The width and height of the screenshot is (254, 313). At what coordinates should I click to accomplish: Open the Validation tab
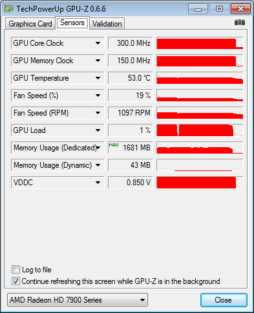tap(107, 24)
